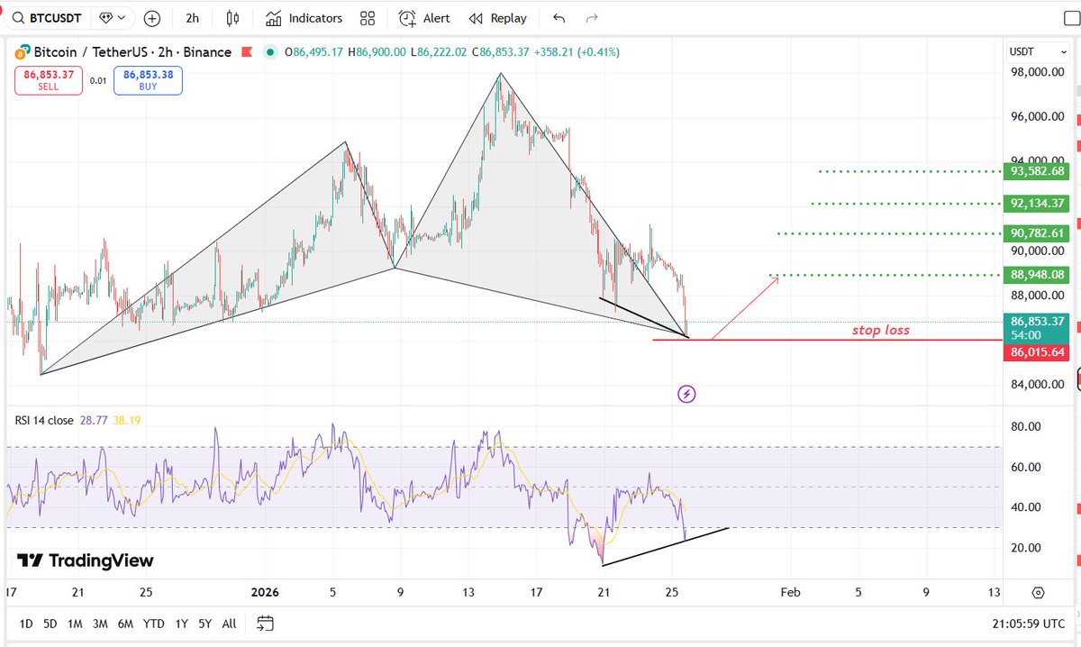
Task: Open symbol search for BTCUSDT
Action: click(49, 18)
